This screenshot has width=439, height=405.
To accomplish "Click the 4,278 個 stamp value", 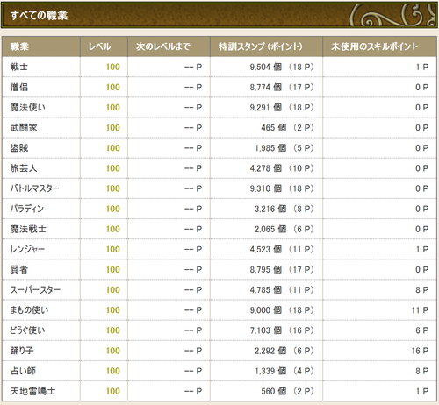I will [x=266, y=168].
